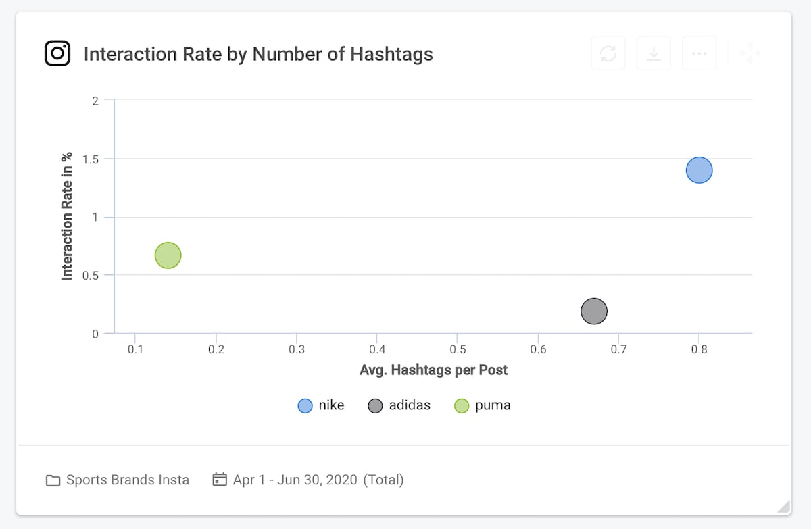
Task: Click the 1.5 tick on the y-axis
Action: click(x=91, y=159)
